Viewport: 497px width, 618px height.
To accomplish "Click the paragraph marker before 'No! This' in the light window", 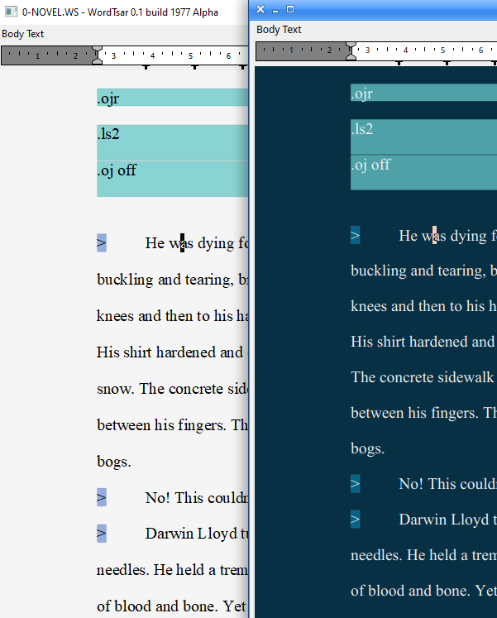I will click(x=102, y=497).
